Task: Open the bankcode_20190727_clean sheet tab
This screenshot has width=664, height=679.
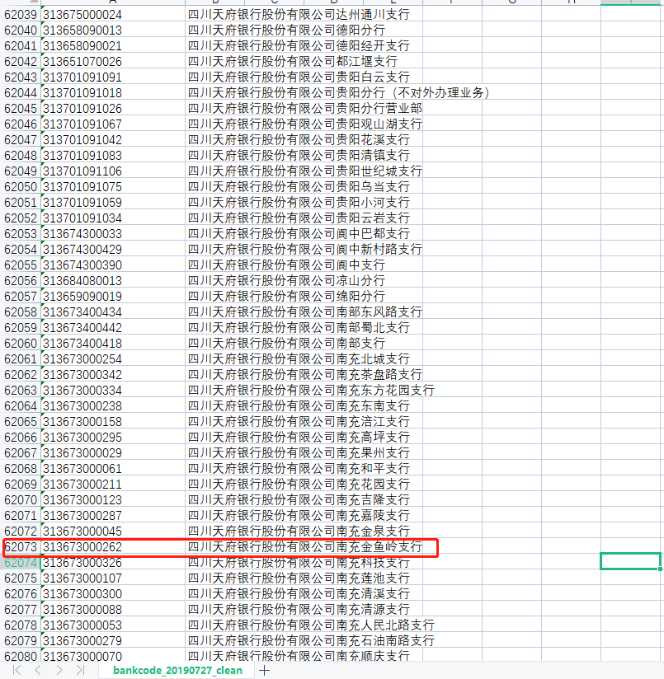Action: [x=177, y=670]
